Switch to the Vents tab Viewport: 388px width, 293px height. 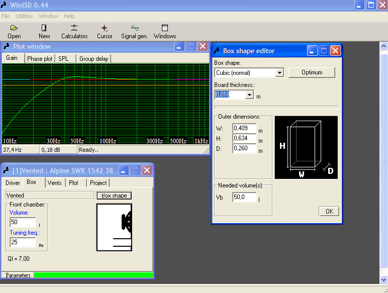[x=54, y=183]
